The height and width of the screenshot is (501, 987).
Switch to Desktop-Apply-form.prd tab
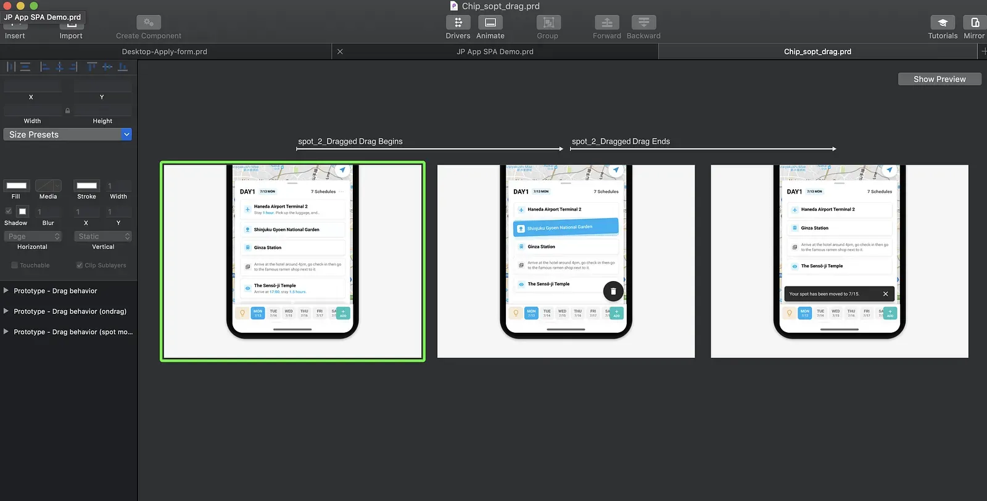pyautogui.click(x=165, y=52)
